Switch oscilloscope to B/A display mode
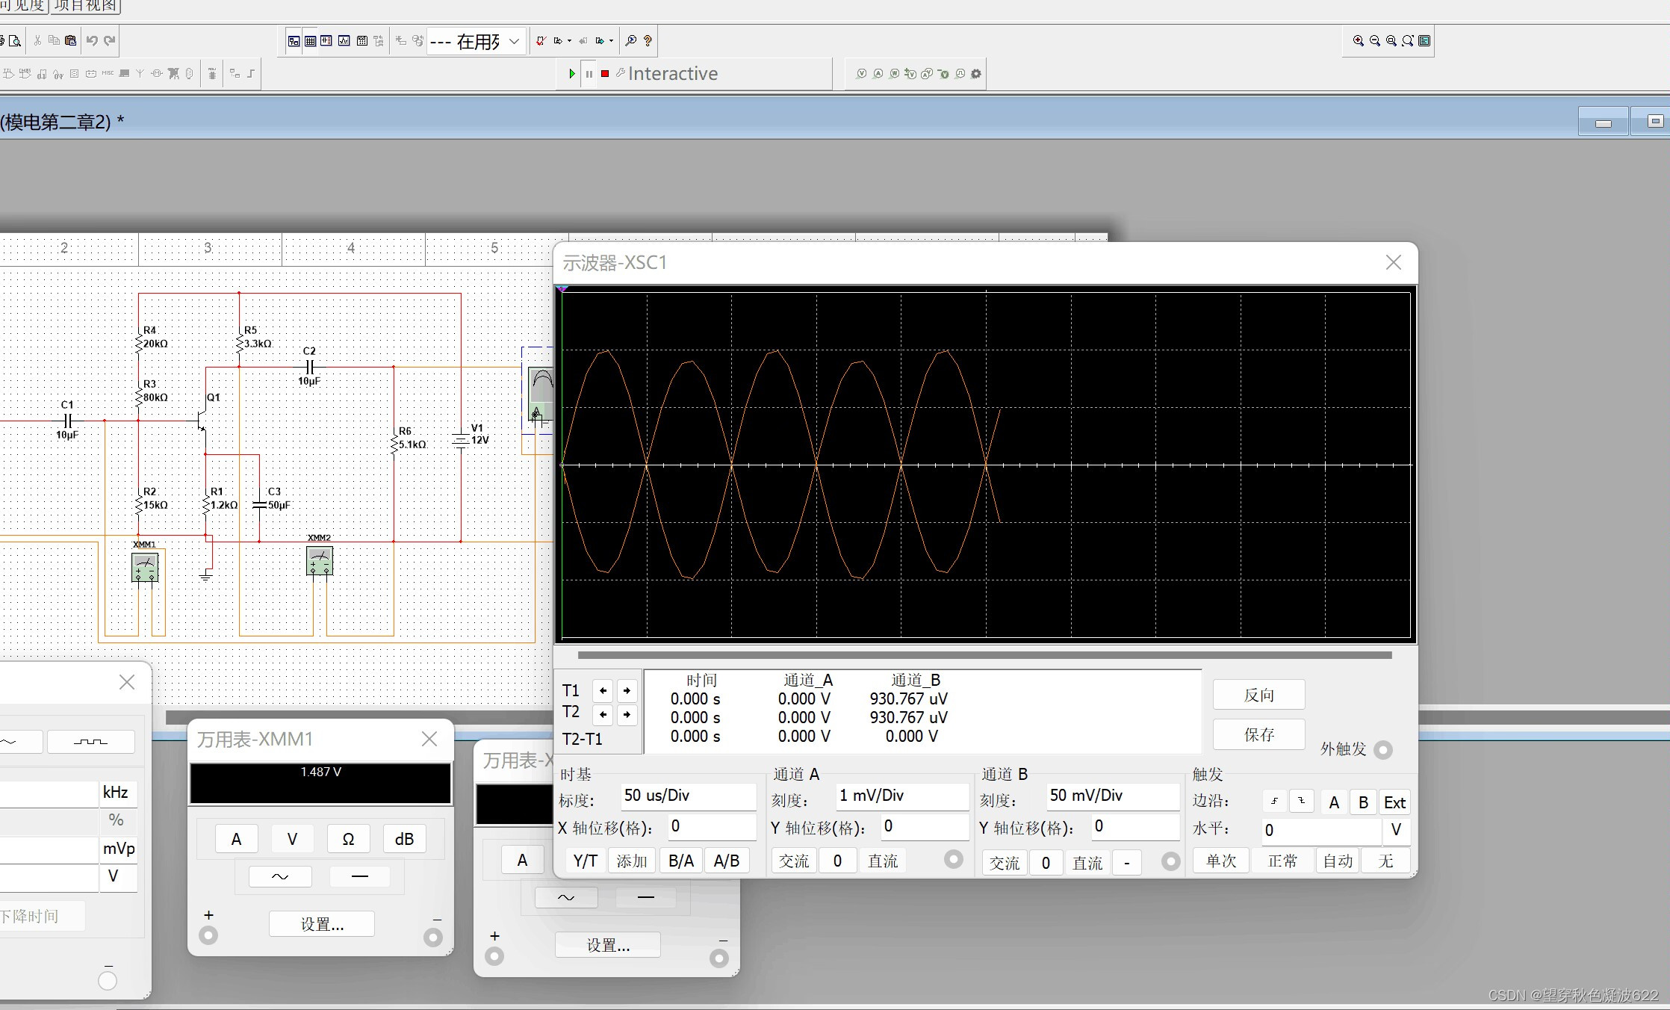This screenshot has width=1670, height=1010. [680, 861]
